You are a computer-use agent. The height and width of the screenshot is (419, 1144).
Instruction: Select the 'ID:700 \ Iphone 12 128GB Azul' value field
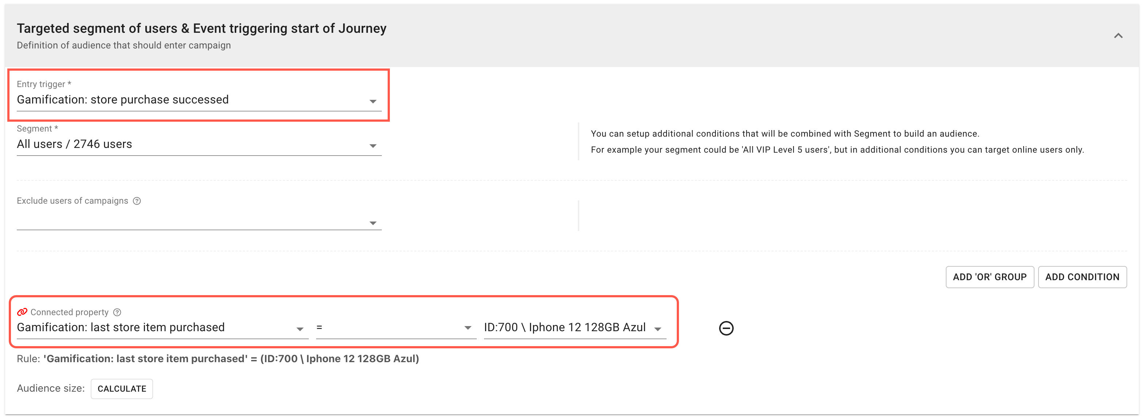[564, 328]
